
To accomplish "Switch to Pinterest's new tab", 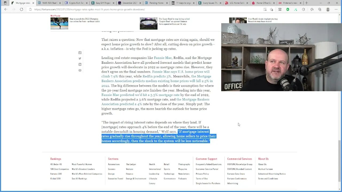I will tap(290, 3).
